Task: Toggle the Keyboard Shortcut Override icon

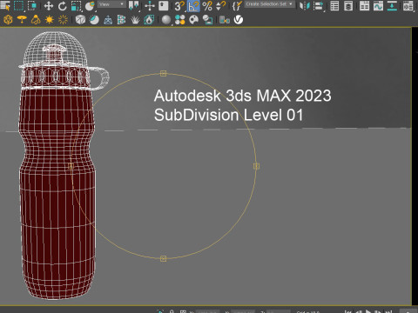Action: coord(164,5)
